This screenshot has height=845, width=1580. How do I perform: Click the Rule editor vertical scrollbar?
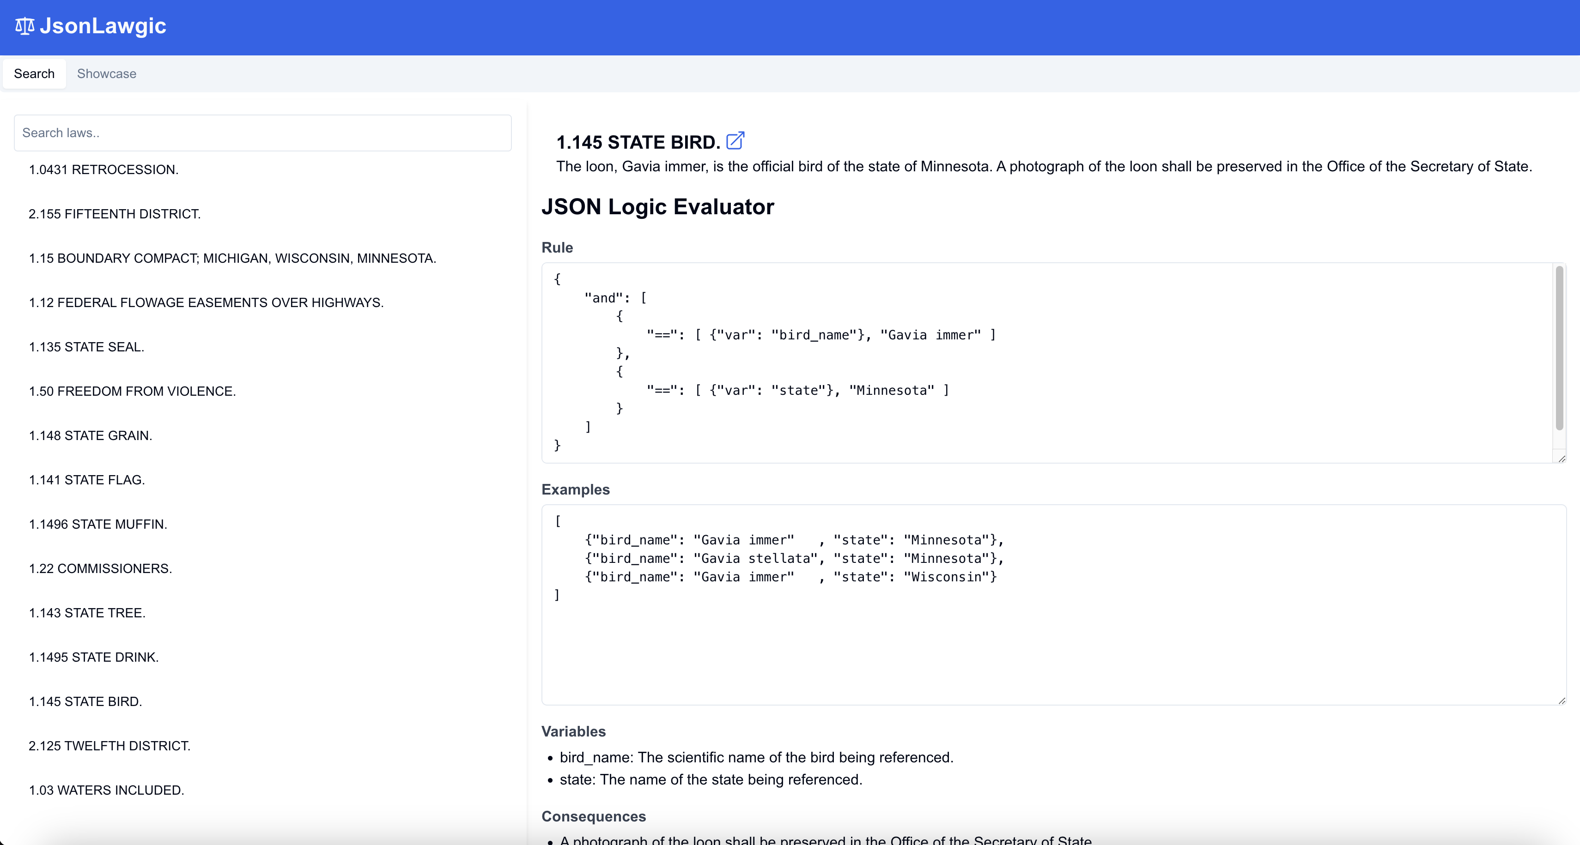(1559, 348)
